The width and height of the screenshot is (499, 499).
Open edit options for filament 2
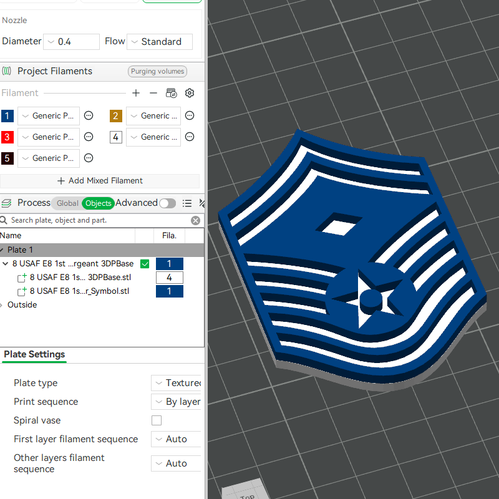click(190, 115)
